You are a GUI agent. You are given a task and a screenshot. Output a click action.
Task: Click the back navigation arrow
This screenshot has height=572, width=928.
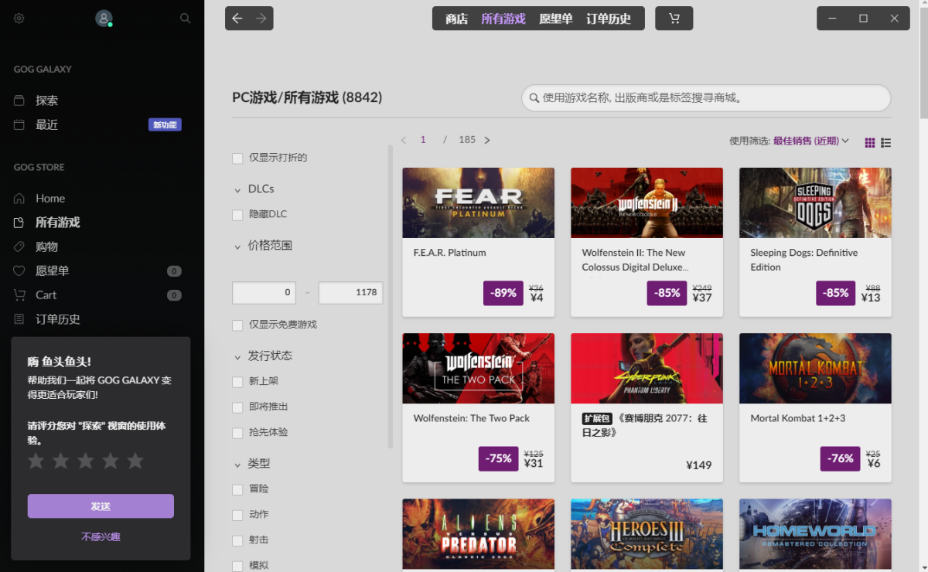[x=237, y=18]
